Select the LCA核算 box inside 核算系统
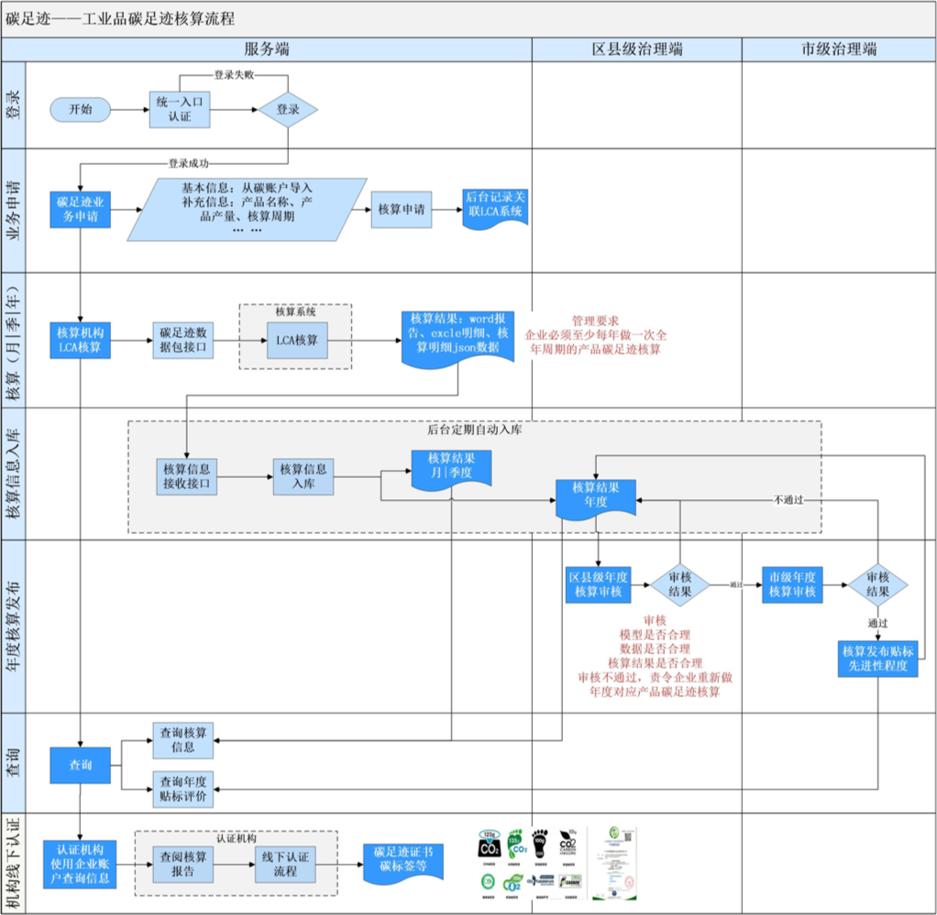 pos(298,340)
